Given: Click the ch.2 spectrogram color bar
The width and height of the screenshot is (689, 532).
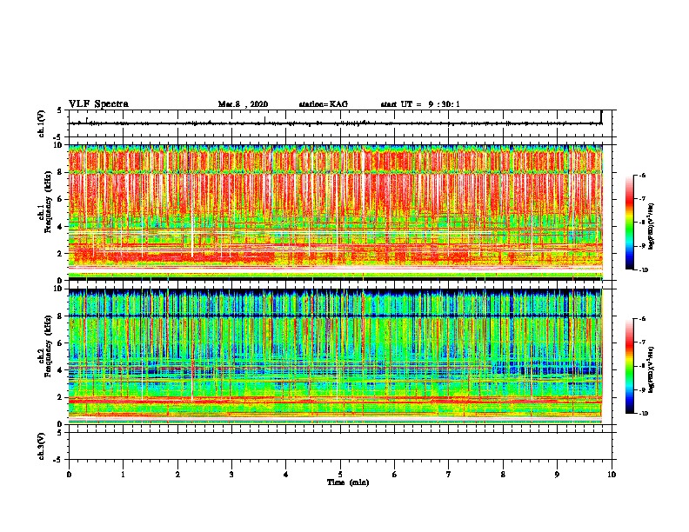Looking at the screenshot, I should pyautogui.click(x=630, y=366).
